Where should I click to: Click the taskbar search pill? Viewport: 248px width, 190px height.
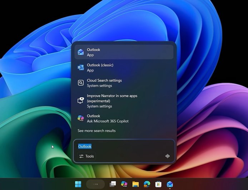point(95,184)
